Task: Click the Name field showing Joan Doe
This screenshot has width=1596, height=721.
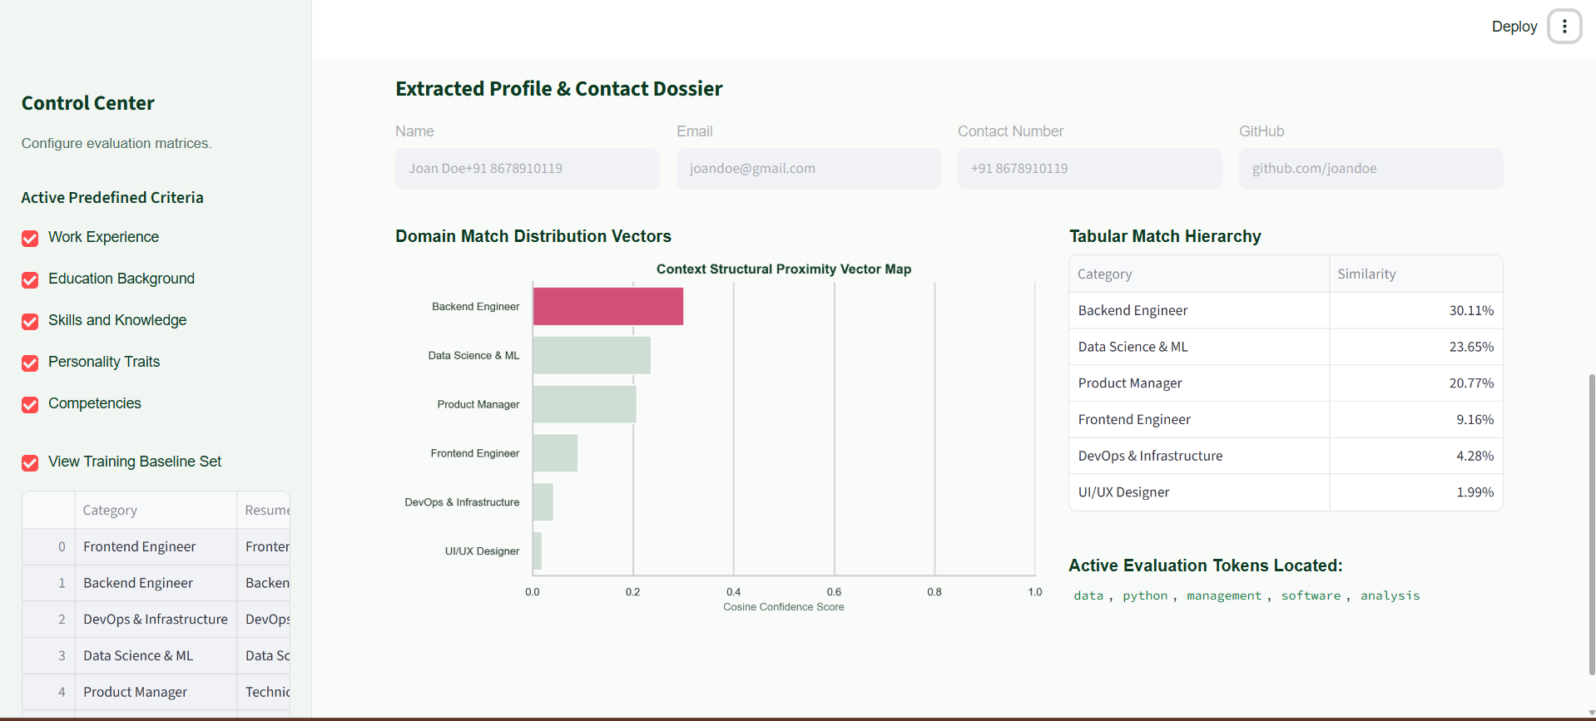Action: (528, 169)
